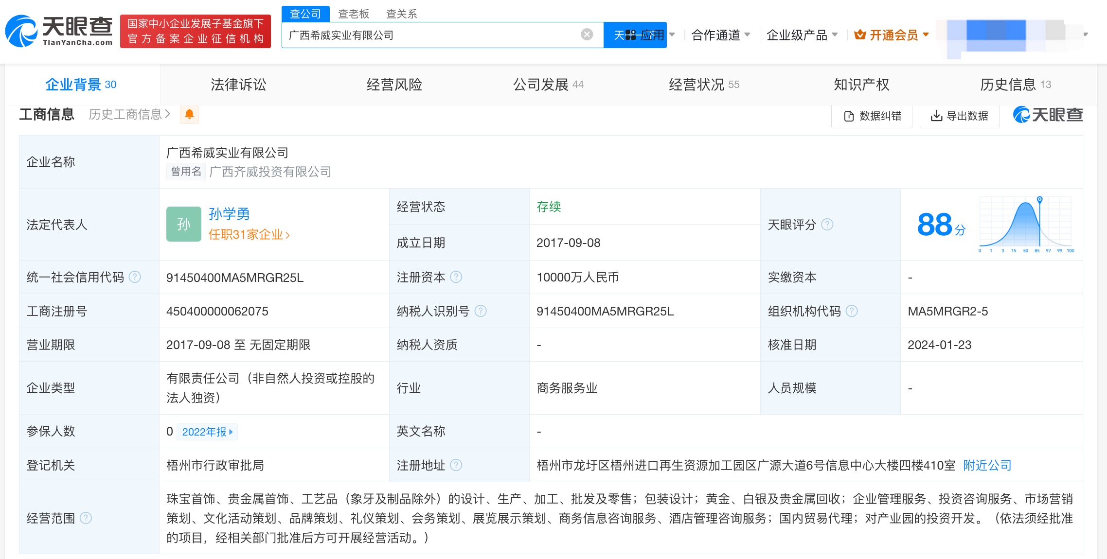This screenshot has width=1107, height=559.
Task: Click the red 国家中小企业发展子基金旗下 banner
Action: [x=196, y=31]
